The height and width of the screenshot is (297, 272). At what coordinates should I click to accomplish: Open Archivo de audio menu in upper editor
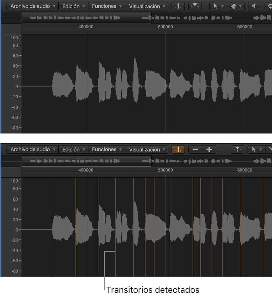tap(32, 6)
